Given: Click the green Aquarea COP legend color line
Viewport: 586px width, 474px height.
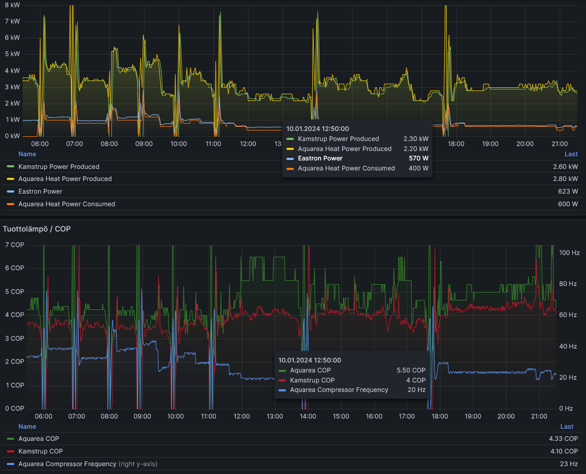Looking at the screenshot, I should click(11, 439).
